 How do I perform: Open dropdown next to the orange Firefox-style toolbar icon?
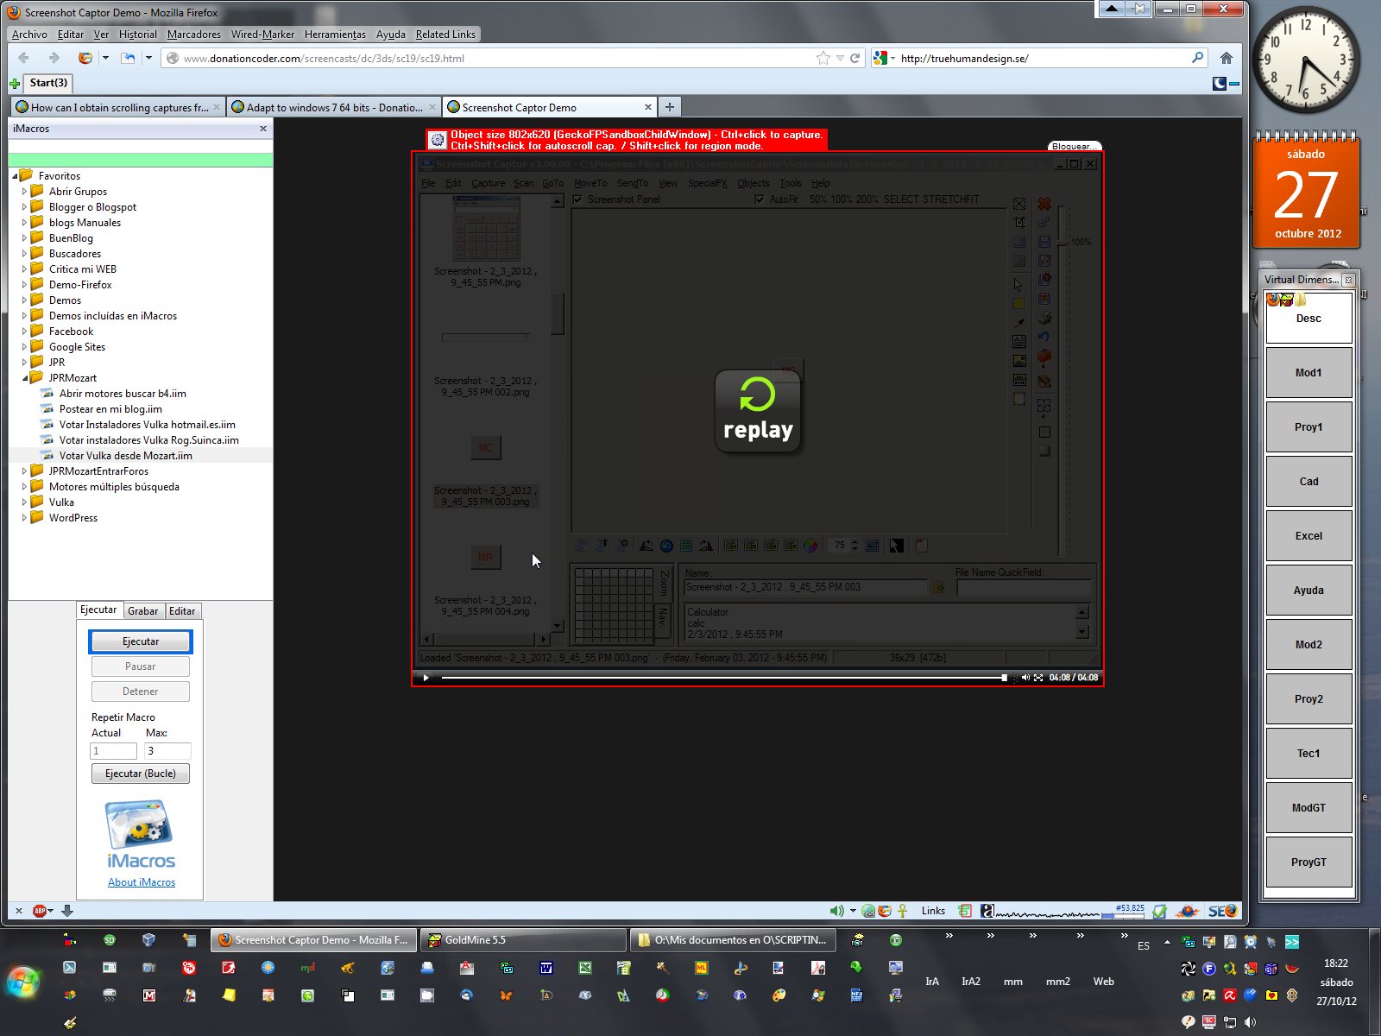coord(105,58)
